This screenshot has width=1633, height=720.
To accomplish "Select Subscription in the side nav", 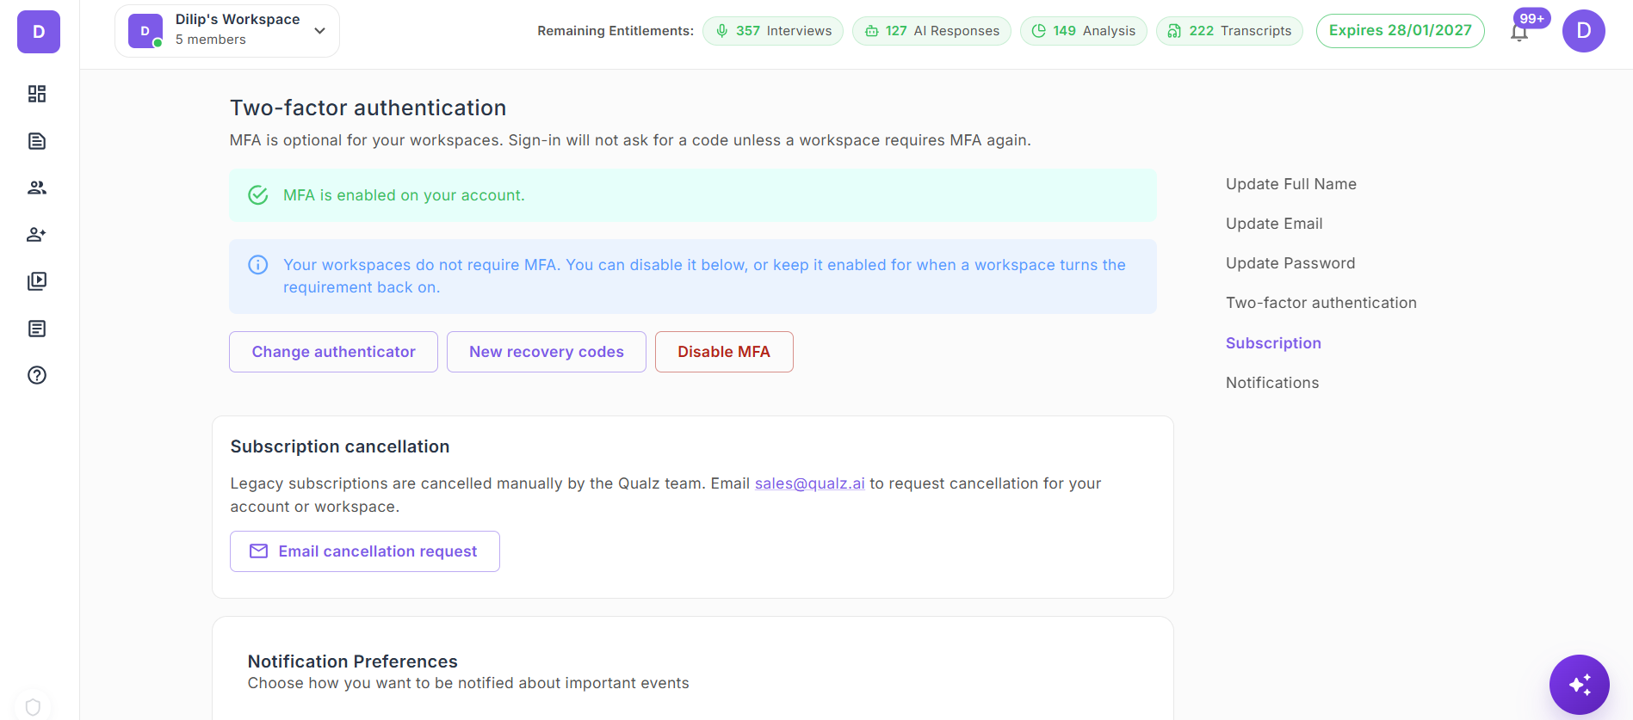I will click(1273, 343).
